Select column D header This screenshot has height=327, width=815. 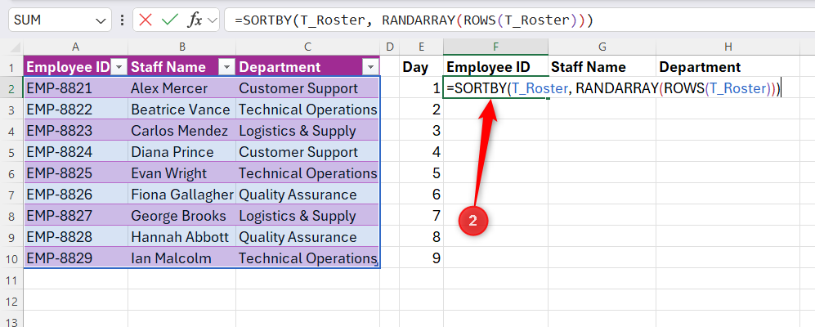click(x=390, y=47)
